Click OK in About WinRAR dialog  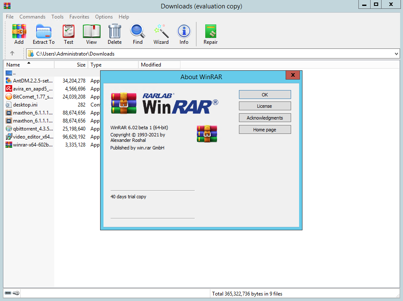pos(265,94)
